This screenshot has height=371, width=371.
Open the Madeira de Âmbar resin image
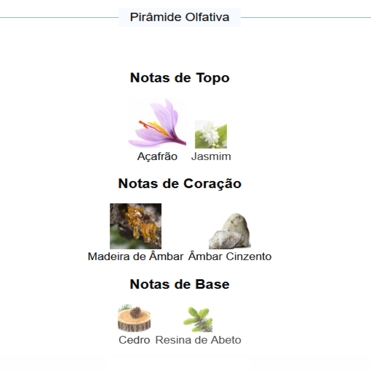point(135,226)
